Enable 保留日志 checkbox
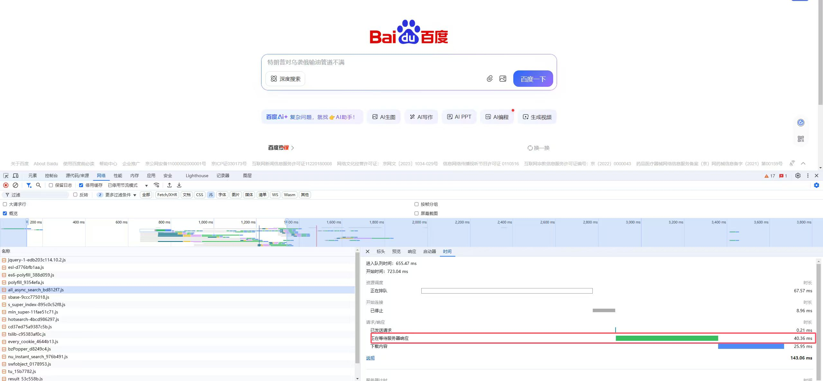Viewport: 823px width, 381px height. 51,185
